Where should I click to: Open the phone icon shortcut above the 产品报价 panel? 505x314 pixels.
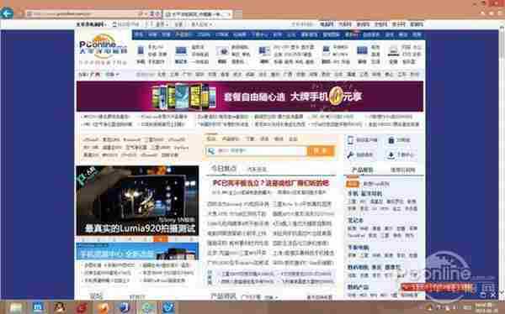click(350, 140)
